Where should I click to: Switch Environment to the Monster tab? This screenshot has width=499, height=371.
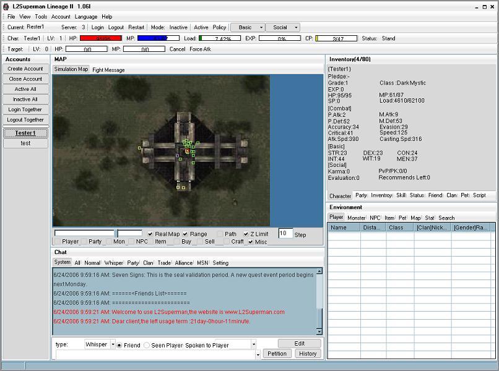[357, 218]
